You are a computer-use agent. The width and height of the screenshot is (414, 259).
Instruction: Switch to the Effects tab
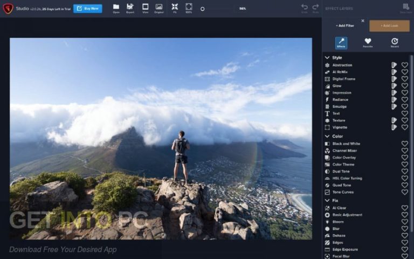341,43
